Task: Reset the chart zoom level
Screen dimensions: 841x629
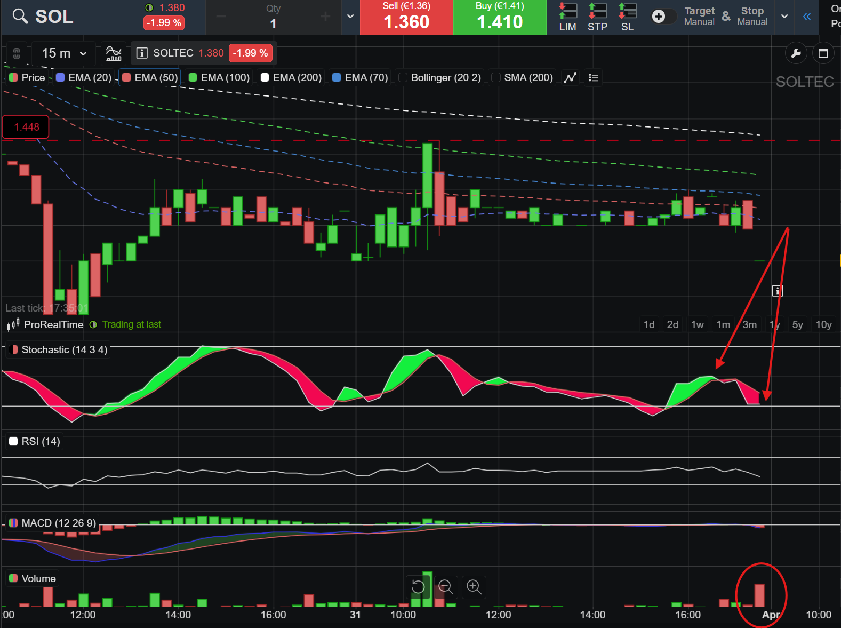Action: click(418, 587)
